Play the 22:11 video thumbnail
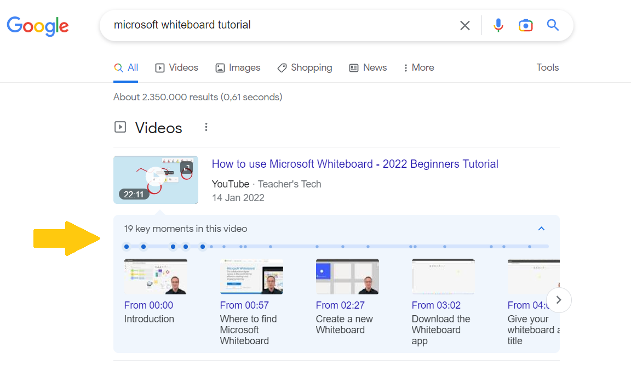The image size is (631, 370). tap(156, 180)
